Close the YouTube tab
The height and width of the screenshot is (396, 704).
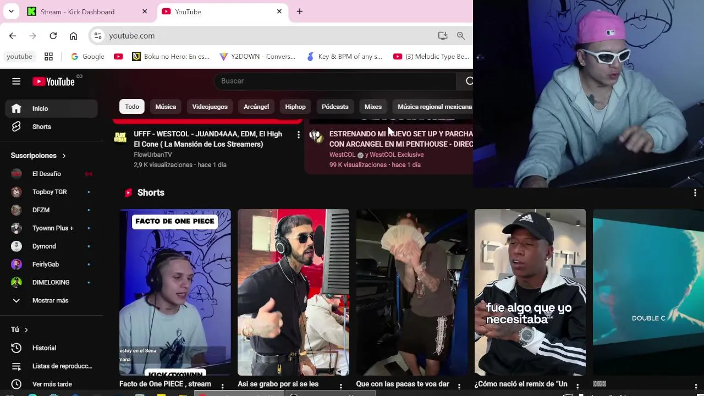[279, 12]
